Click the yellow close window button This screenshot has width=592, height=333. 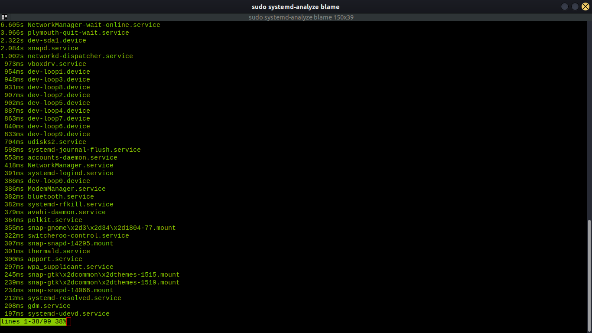pos(585,7)
